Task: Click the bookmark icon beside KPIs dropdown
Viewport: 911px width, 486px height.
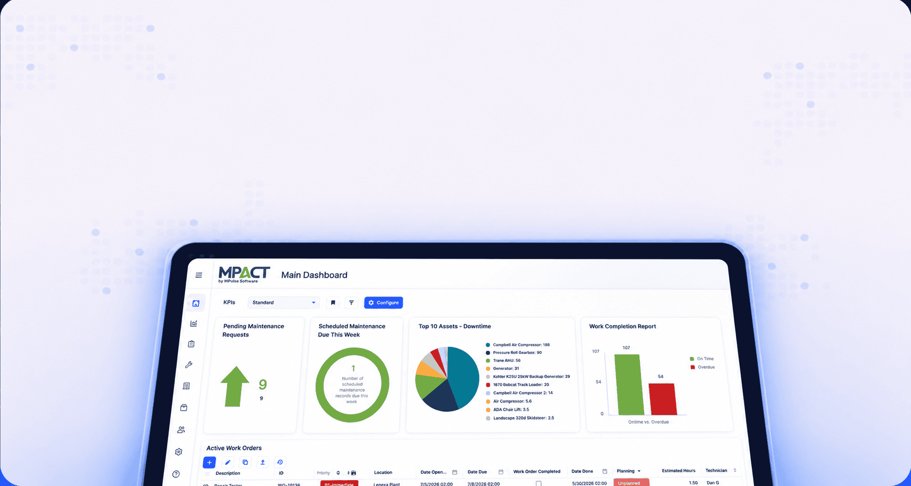Action: coord(333,302)
